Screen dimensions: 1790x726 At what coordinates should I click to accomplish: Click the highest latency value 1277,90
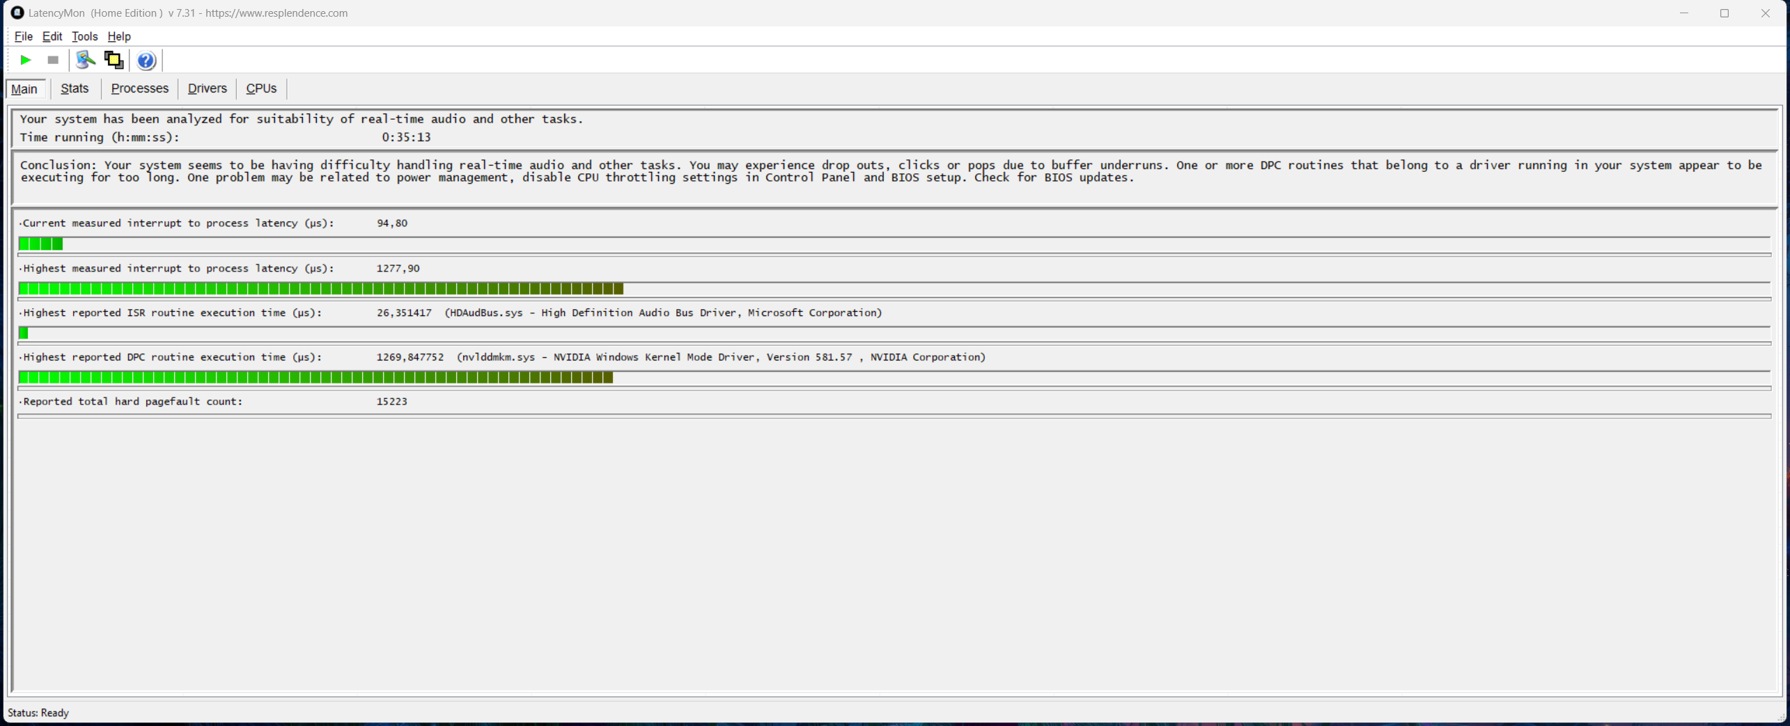point(398,269)
